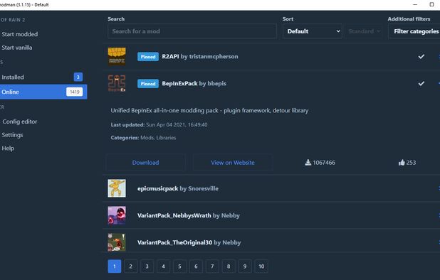Click the Installed count badge 3
This screenshot has height=280, width=440.
click(x=78, y=77)
